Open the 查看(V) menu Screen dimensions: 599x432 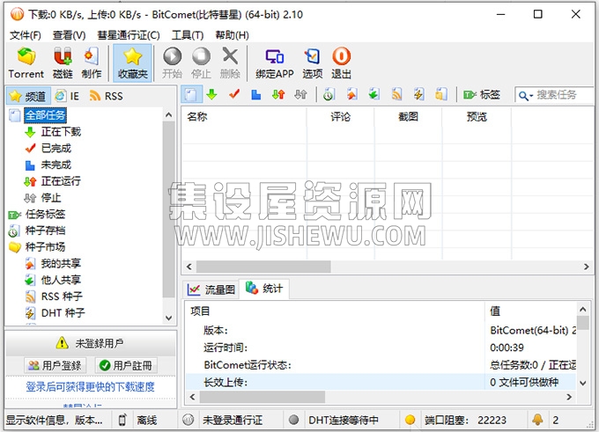tap(69, 35)
